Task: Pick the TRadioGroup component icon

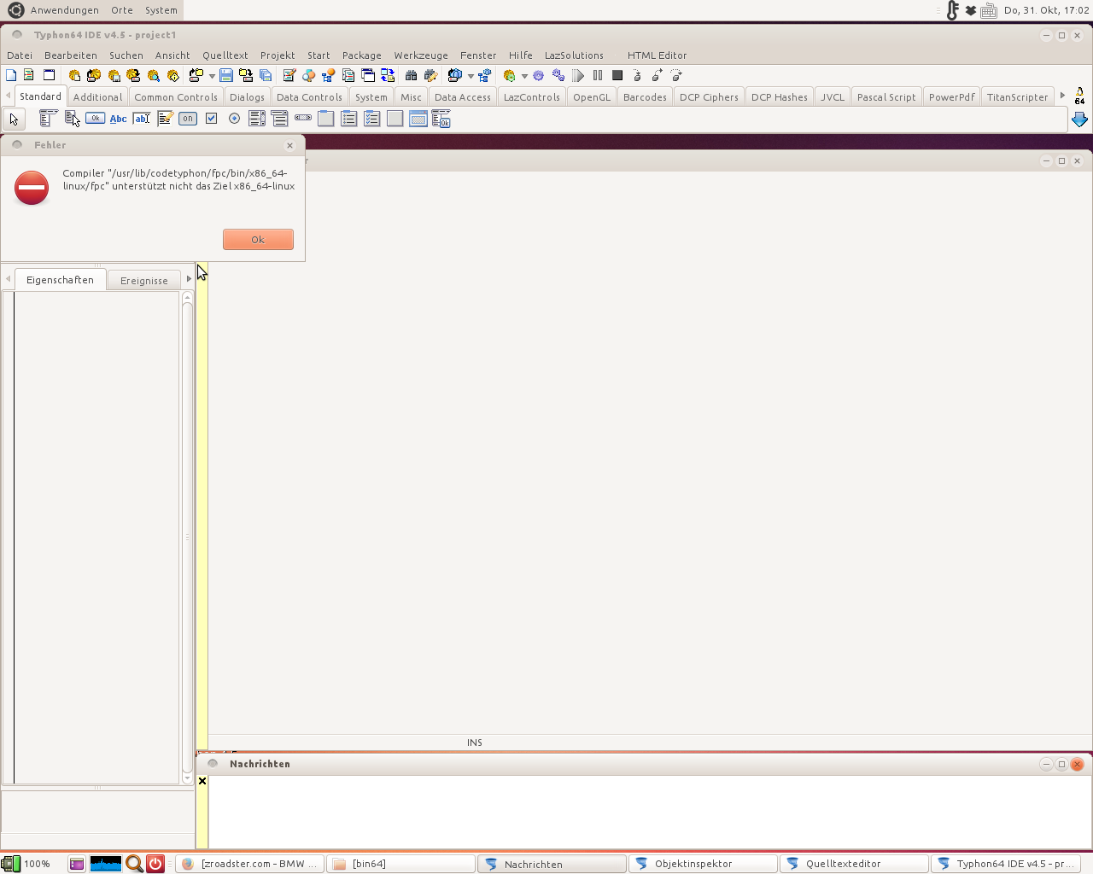Action: 349,119
